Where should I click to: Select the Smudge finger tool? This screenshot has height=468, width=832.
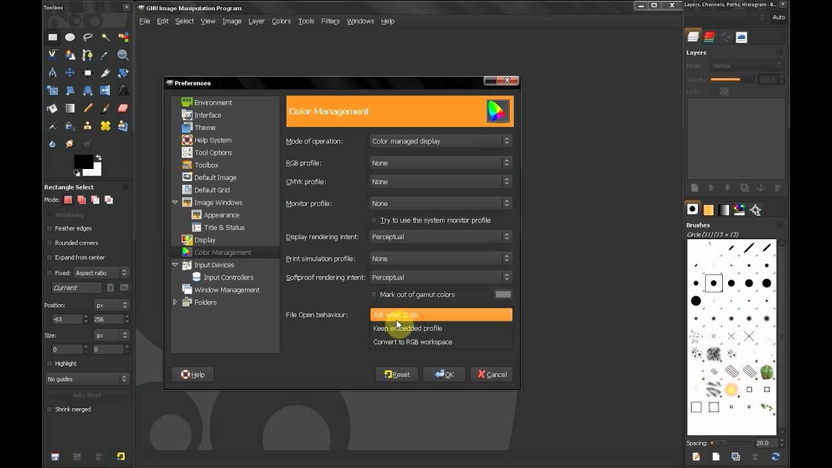pos(70,144)
